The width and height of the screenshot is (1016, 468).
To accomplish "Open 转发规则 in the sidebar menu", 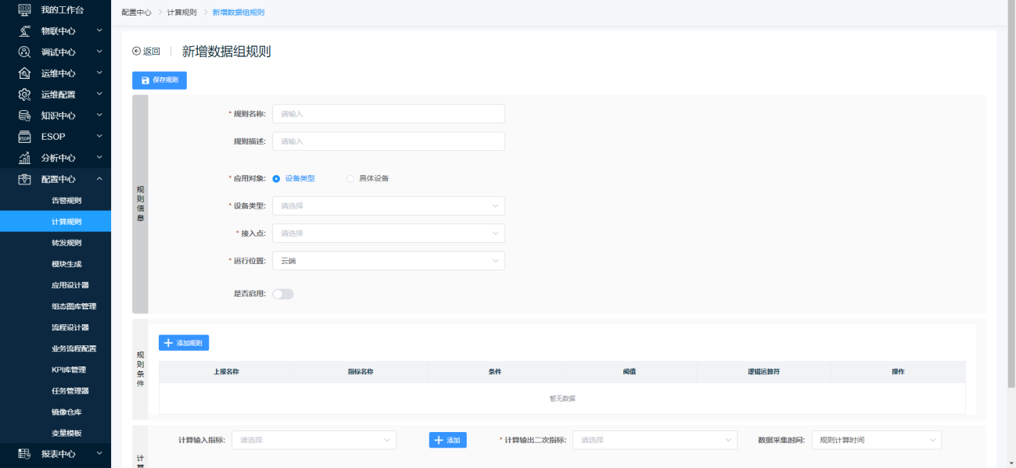I will 66,243.
